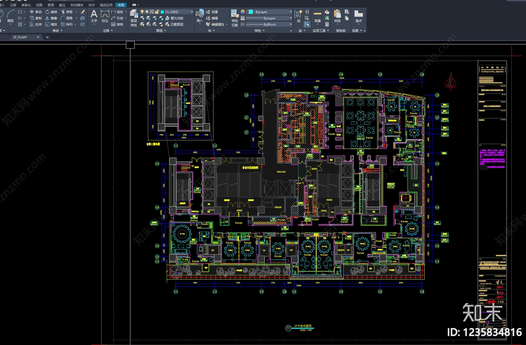The height and width of the screenshot is (345, 526).
Task: Toggle group selection on/off button
Action: click(x=307, y=24)
